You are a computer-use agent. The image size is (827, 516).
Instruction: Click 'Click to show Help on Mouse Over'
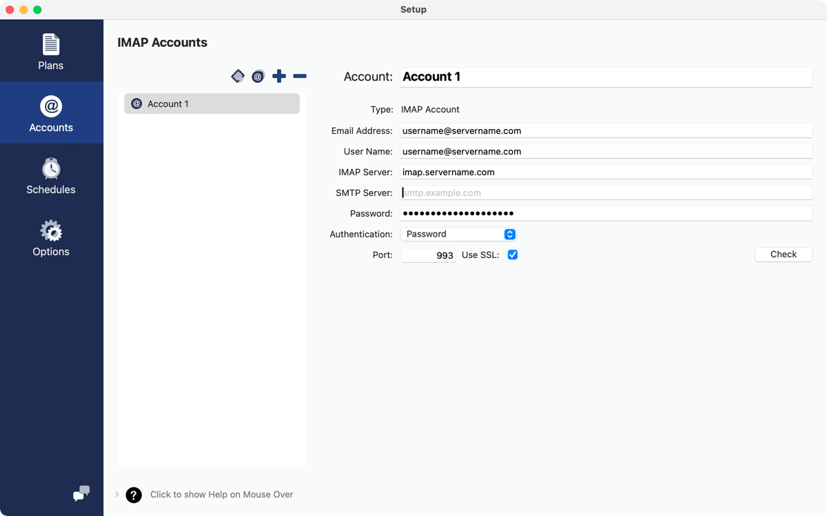(x=221, y=494)
